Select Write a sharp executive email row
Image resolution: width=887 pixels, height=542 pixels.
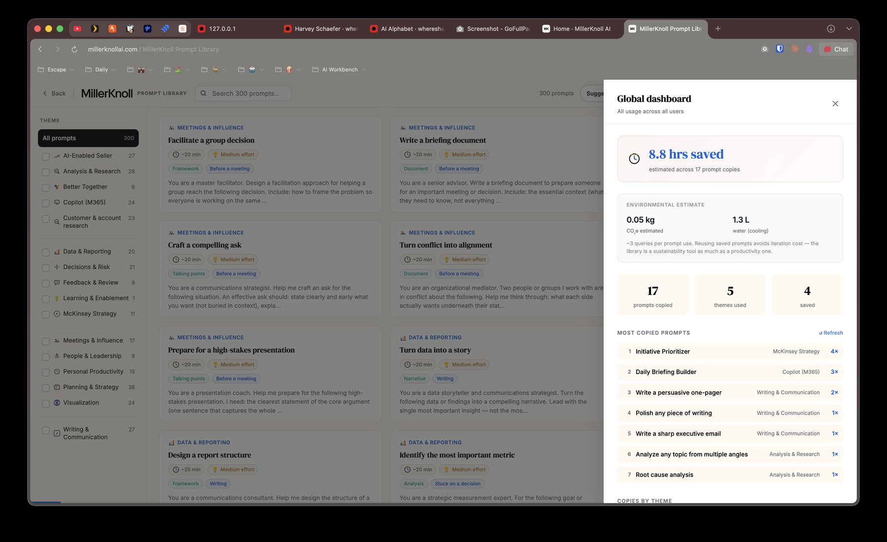click(730, 434)
